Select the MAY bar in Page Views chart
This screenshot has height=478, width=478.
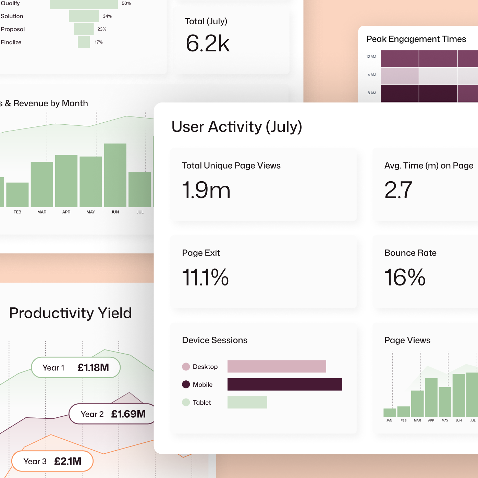445,402
